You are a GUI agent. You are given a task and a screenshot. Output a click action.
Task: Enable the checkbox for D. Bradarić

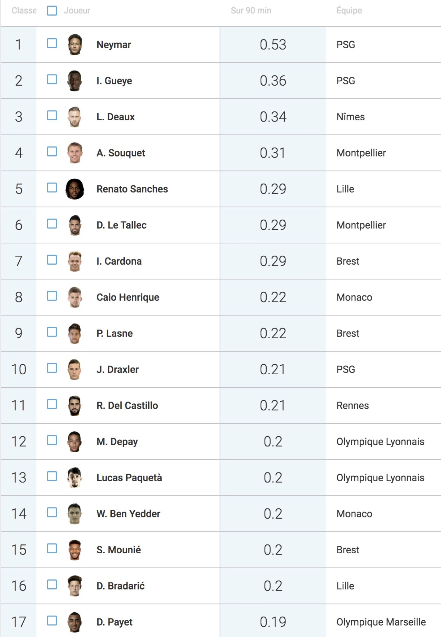[52, 584]
